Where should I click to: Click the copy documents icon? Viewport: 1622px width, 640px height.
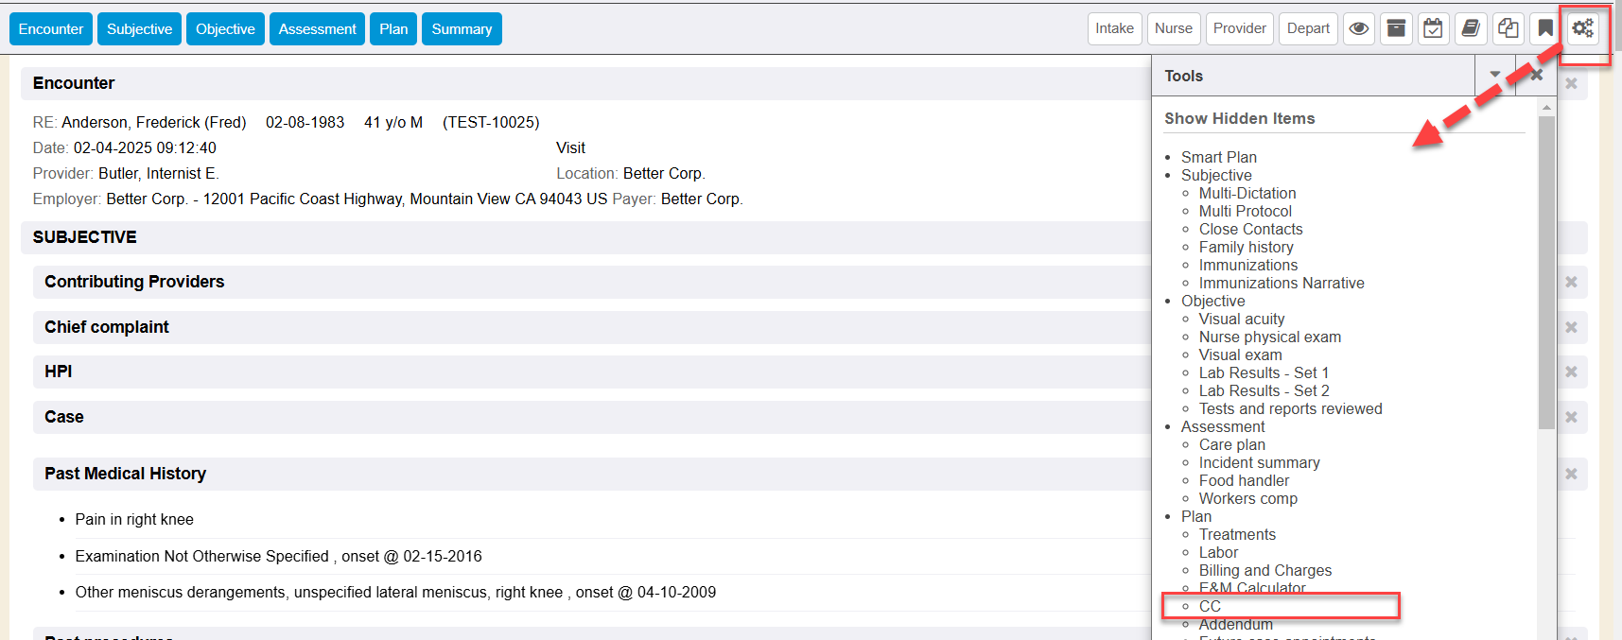1508,28
